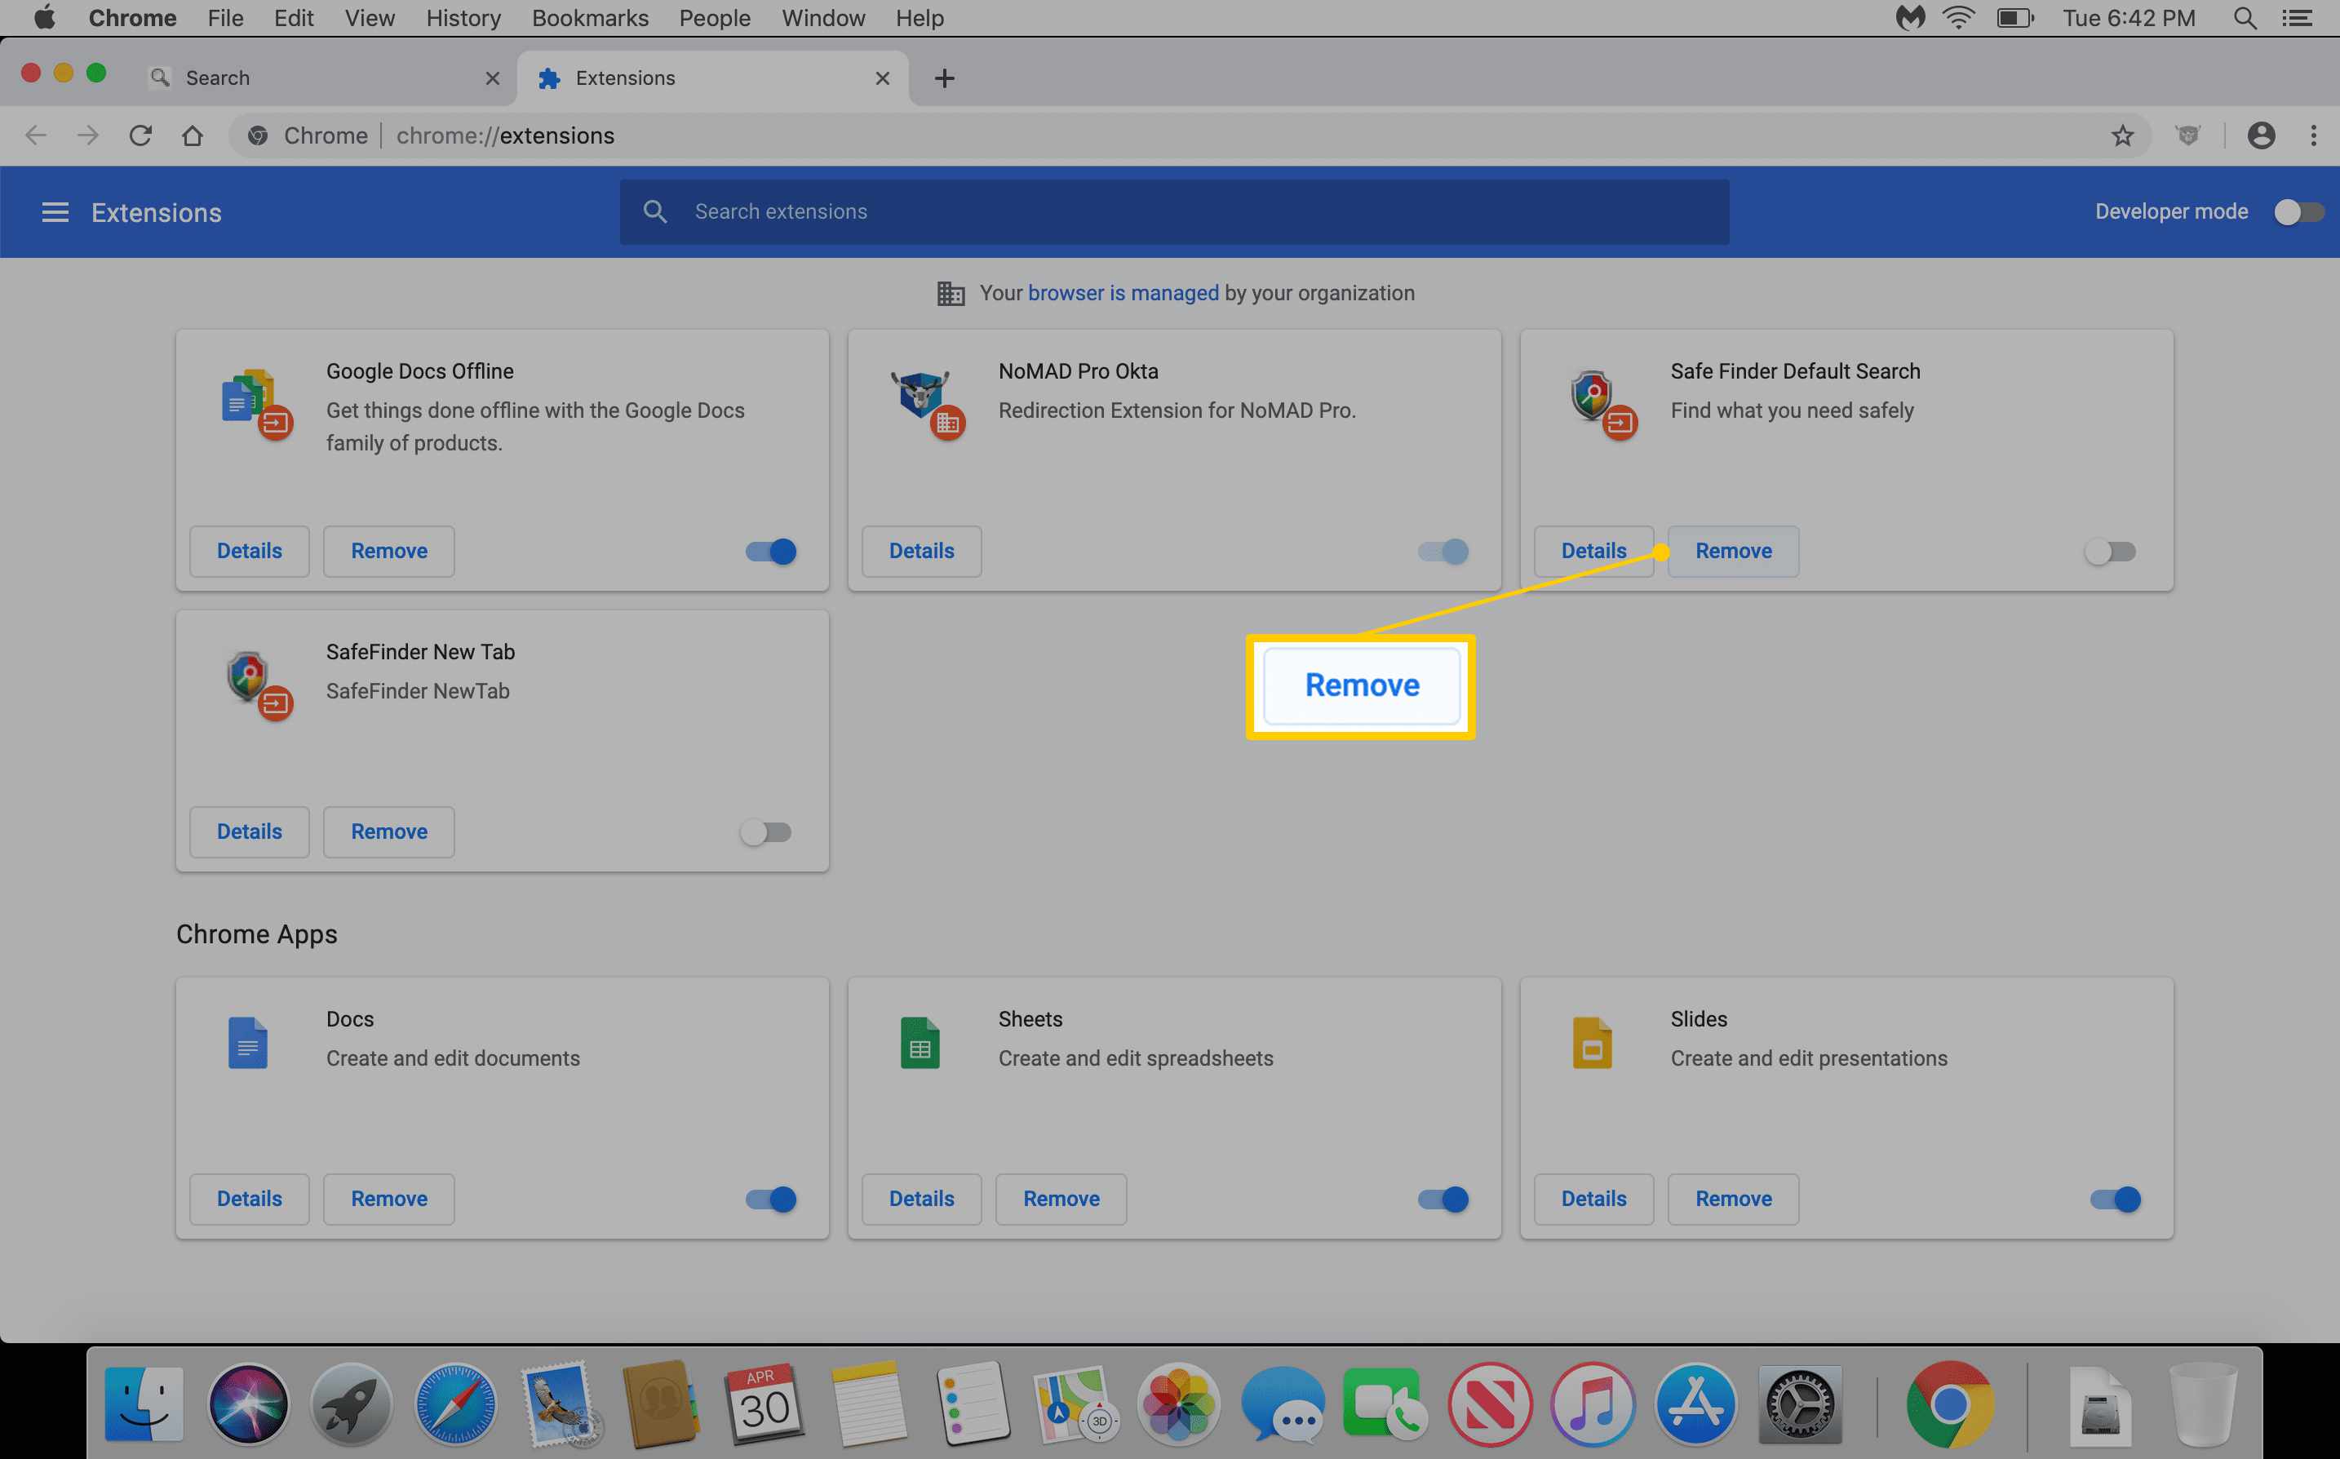2340x1459 pixels.
Task: Click the Google Sheets Chrome App icon
Action: pos(920,1039)
